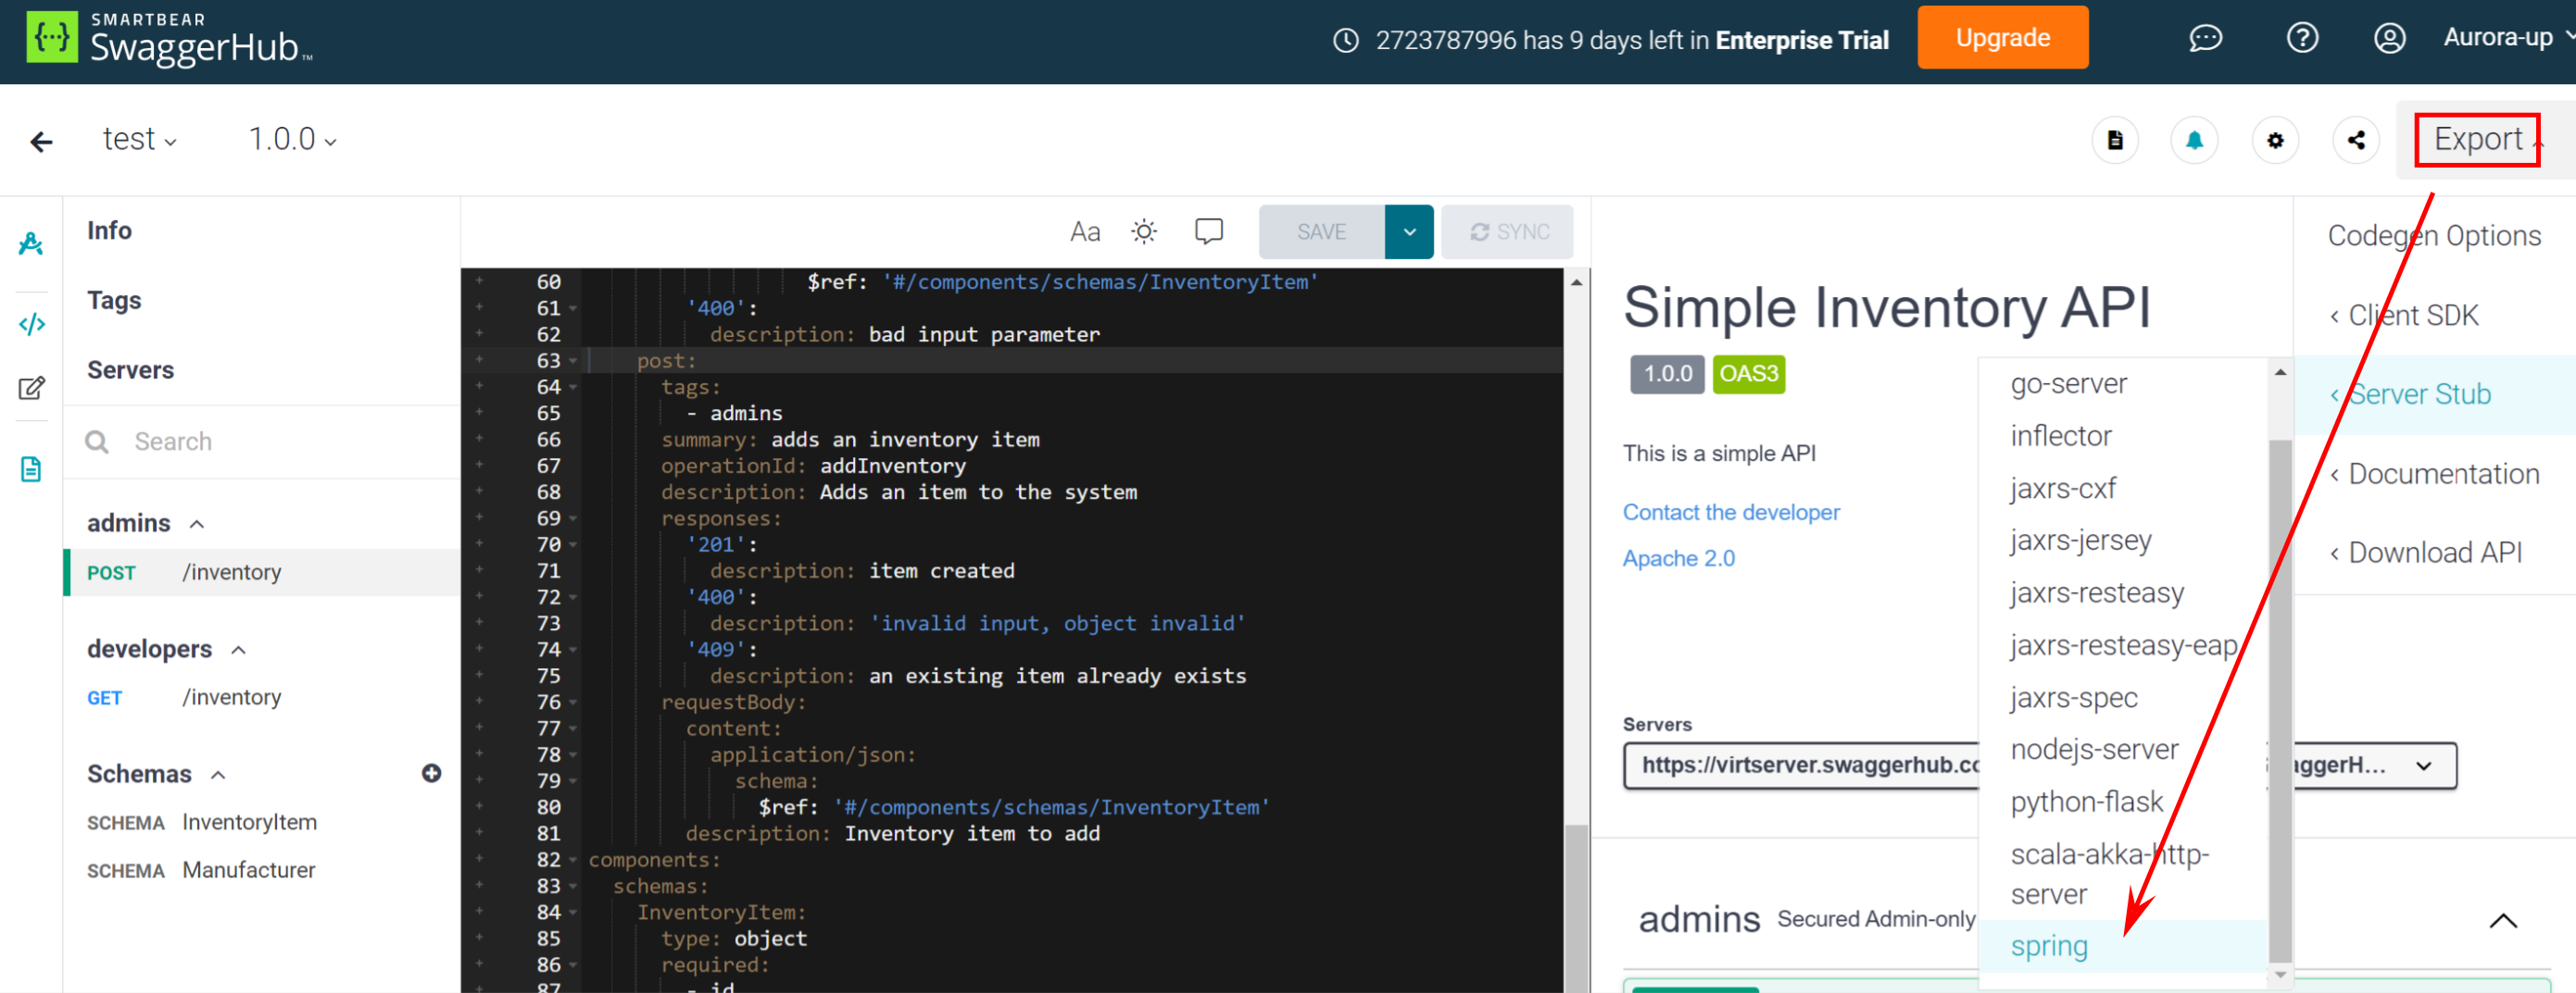Open the API settings gear icon
The width and height of the screenshot is (2576, 993).
(2275, 140)
